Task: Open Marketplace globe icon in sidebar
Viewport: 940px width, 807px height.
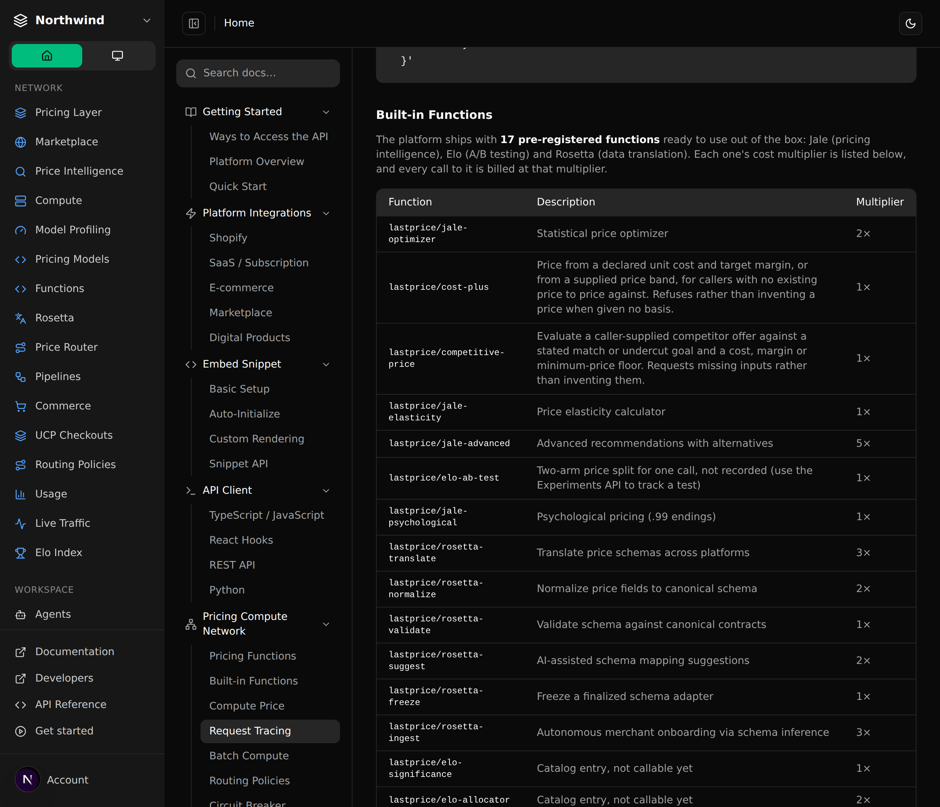Action: pos(21,142)
